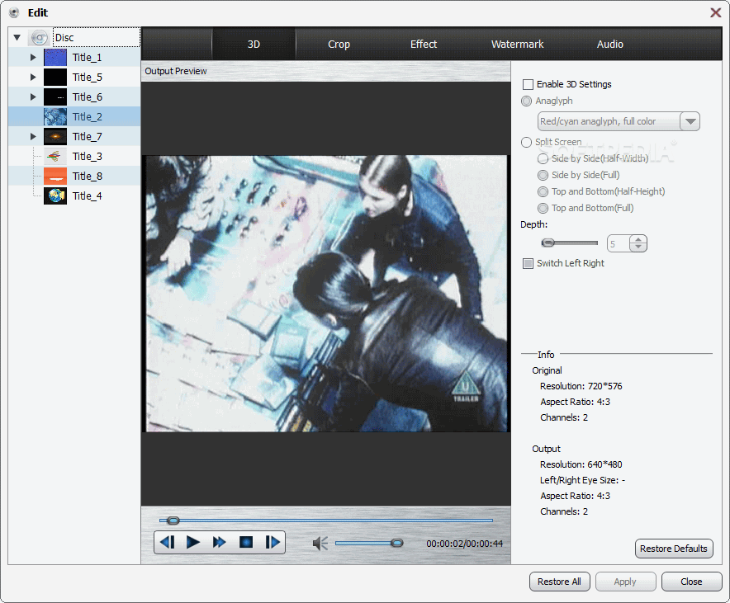Click the Edit window app icon
The width and height of the screenshot is (730, 603).
(14, 12)
